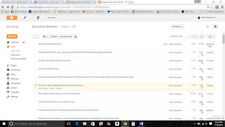Check the 'Duval we need to talk here' post

(x=36, y=44)
